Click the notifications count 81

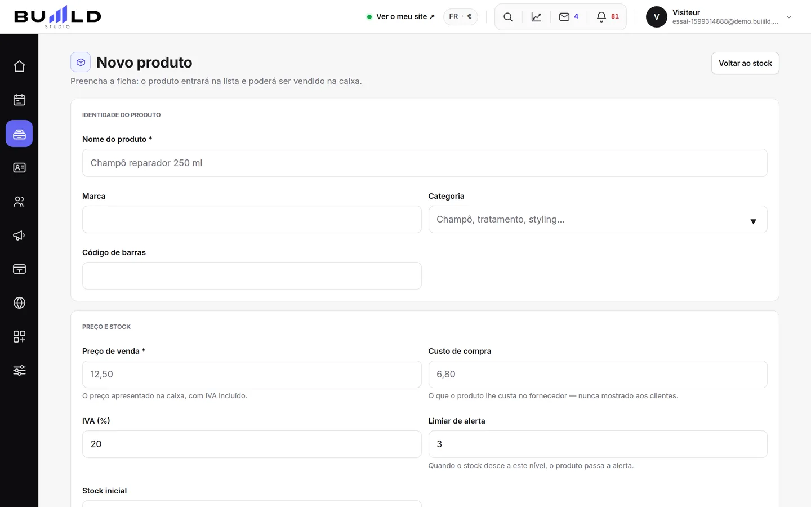pyautogui.click(x=615, y=16)
